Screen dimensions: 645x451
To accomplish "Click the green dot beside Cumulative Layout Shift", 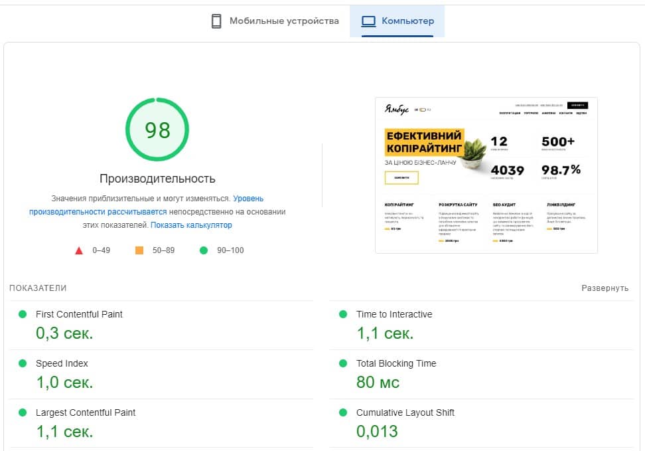I will [342, 412].
